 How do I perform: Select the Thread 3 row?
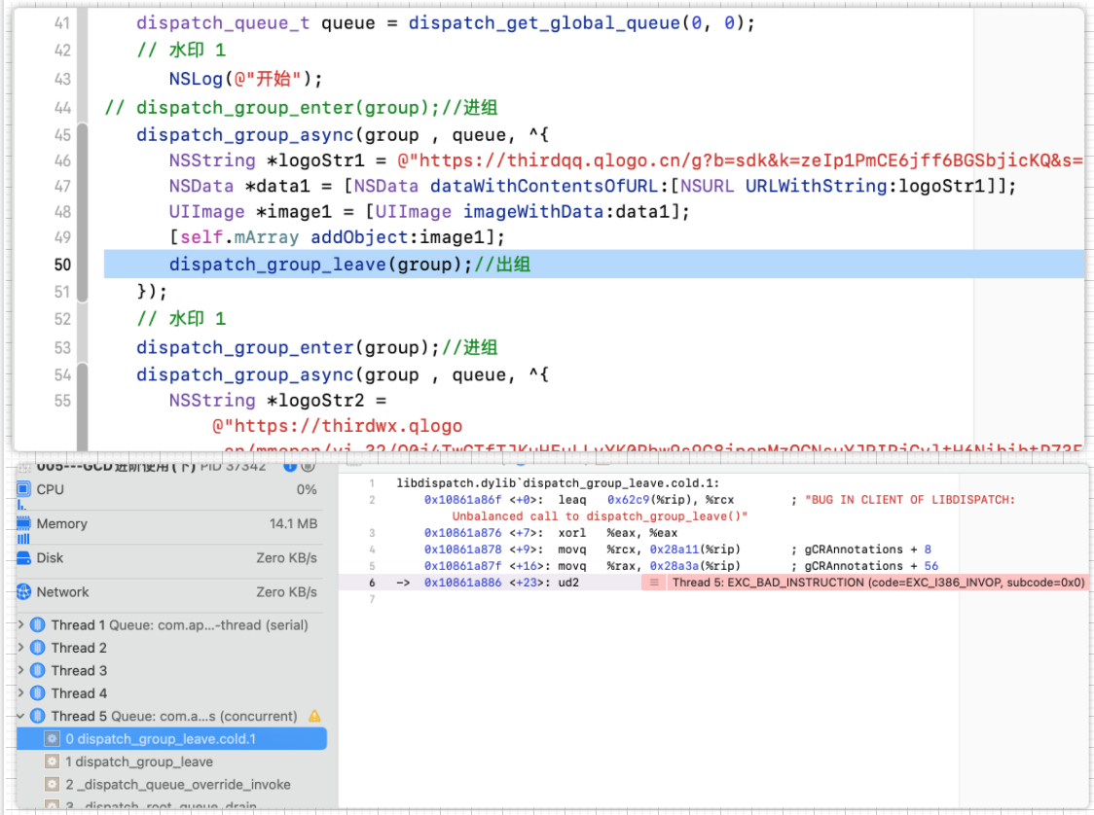click(x=171, y=671)
